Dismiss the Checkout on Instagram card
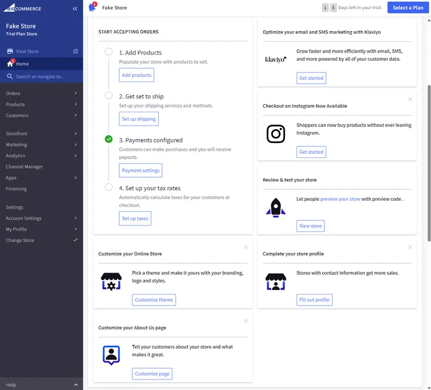Image resolution: width=431 pixels, height=390 pixels. tap(410, 99)
